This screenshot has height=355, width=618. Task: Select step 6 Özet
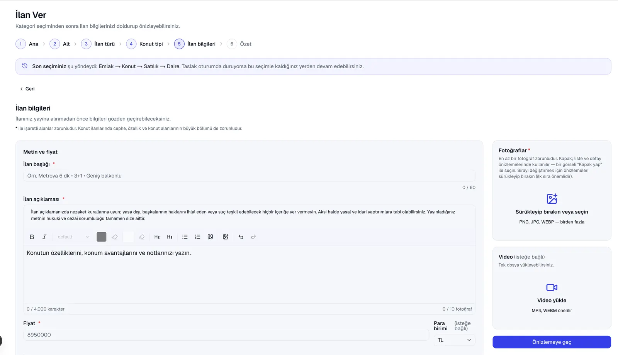pyautogui.click(x=239, y=44)
